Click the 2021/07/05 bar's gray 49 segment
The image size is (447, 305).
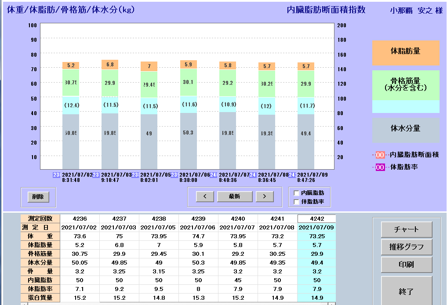[x=149, y=142]
